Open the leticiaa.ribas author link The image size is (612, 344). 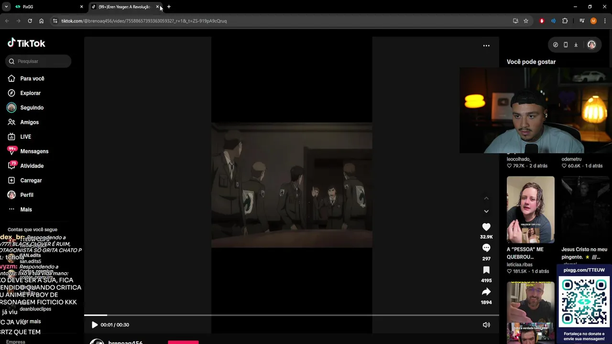[520, 265]
